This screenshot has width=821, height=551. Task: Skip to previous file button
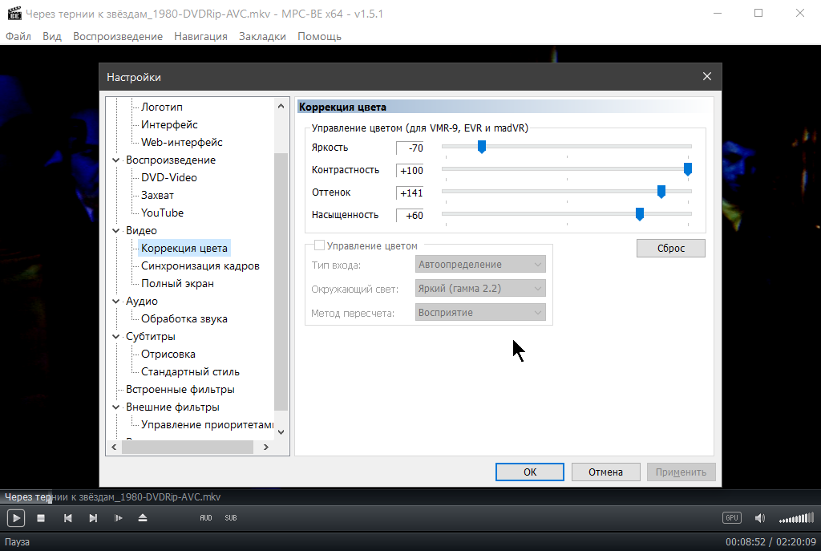[67, 518]
